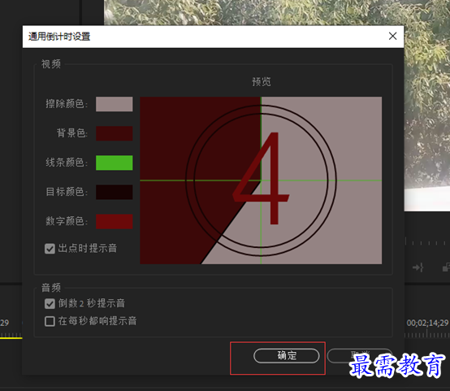Click the 确定 button
The height and width of the screenshot is (391, 450).
click(x=287, y=356)
